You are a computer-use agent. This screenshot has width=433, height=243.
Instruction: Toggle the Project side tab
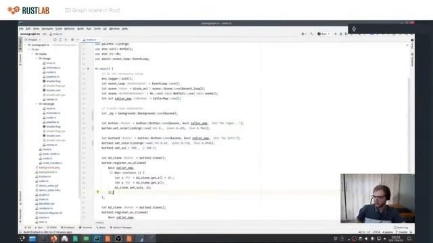(x=20, y=45)
